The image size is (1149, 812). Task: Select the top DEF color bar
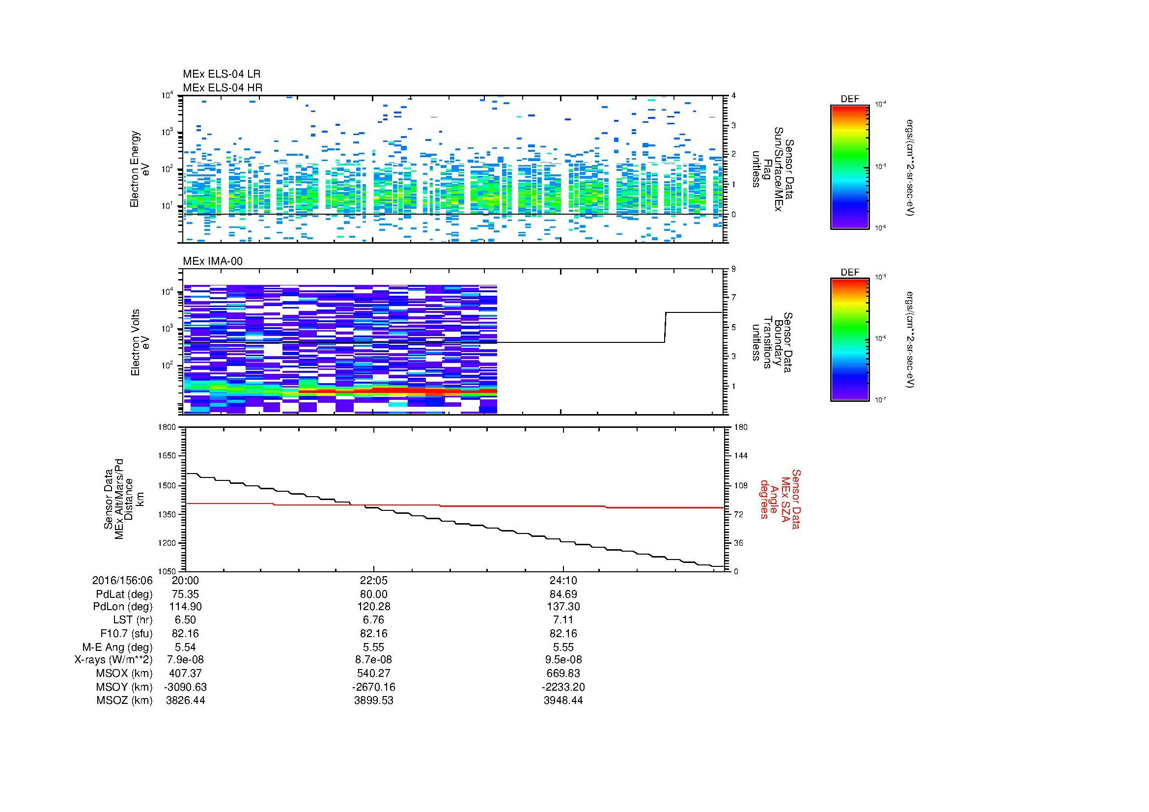850,166
